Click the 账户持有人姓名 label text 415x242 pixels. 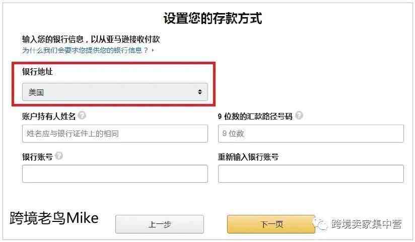point(49,116)
